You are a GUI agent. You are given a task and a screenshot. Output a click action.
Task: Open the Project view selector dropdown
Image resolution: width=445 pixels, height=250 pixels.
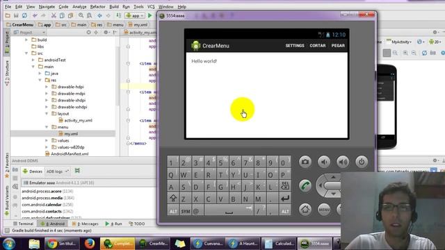[x=29, y=33]
